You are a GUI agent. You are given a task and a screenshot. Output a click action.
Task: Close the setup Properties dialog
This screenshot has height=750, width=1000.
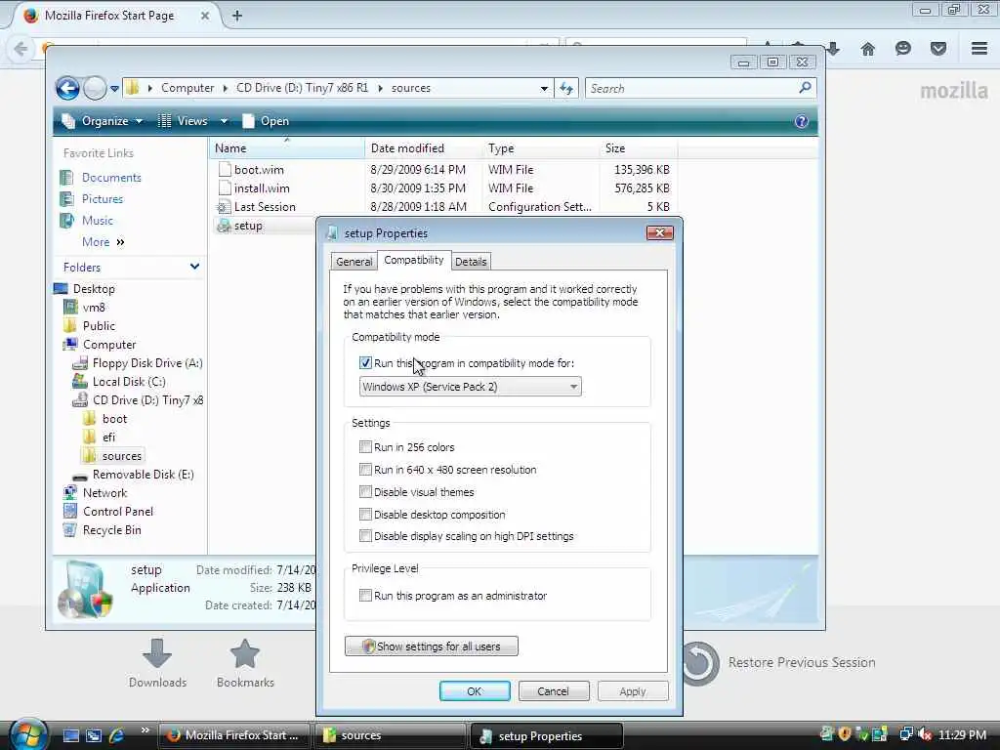(x=659, y=232)
